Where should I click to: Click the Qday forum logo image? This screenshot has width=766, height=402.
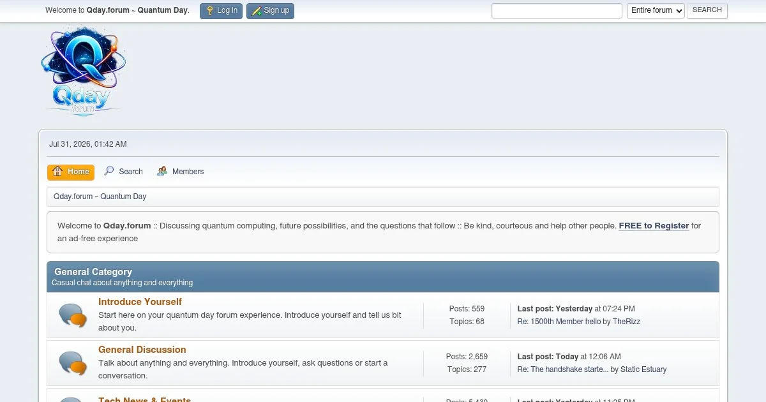pos(83,70)
